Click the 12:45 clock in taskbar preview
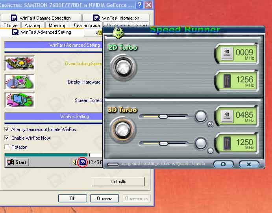 95,162
